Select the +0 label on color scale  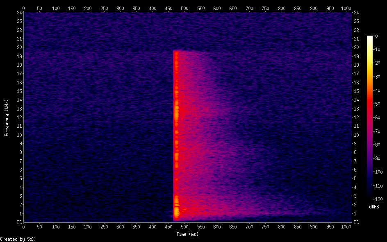[x=375, y=36]
